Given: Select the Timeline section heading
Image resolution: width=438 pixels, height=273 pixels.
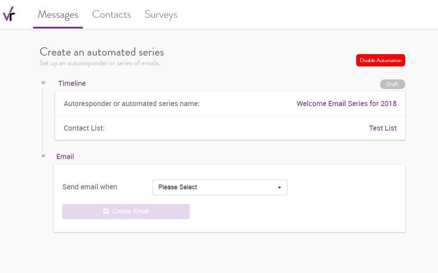Looking at the screenshot, I should (x=72, y=84).
